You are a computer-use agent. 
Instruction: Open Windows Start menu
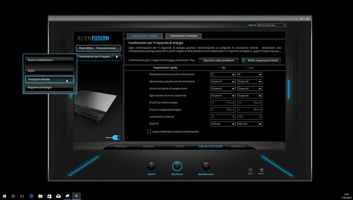point(4,196)
